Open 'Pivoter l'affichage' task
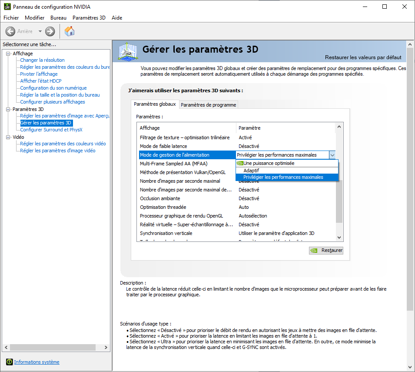 point(39,74)
